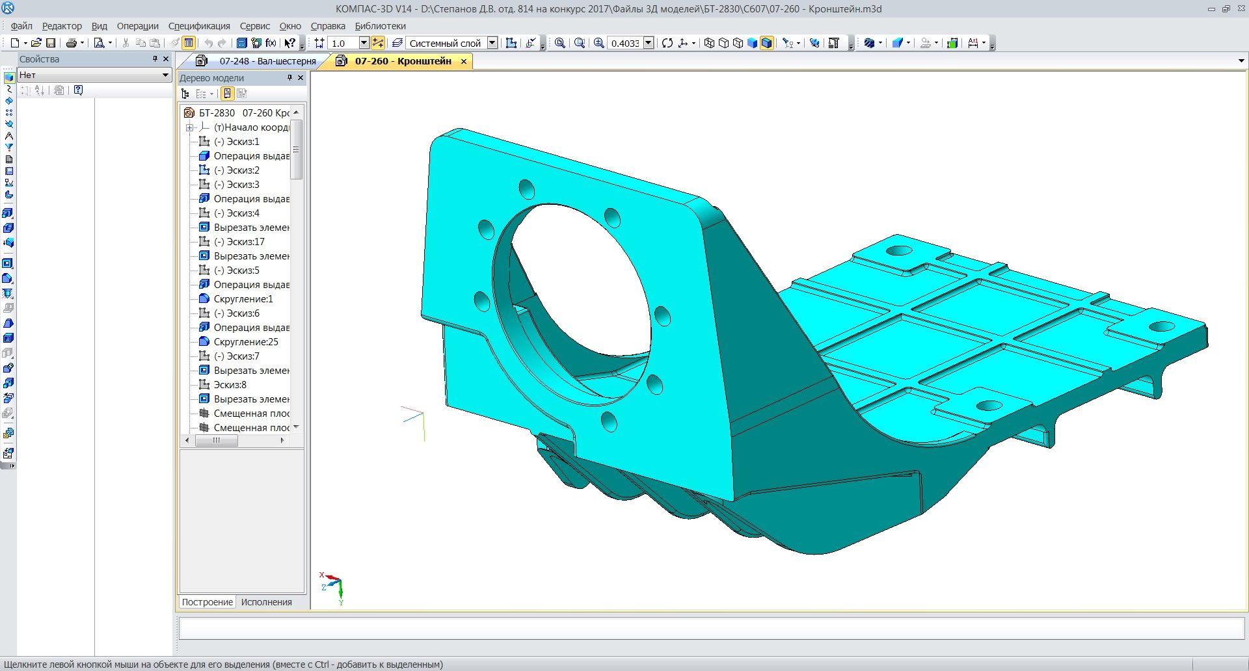This screenshot has width=1249, height=671.
Task: Click the zoom-in magnifier icon
Action: click(598, 43)
